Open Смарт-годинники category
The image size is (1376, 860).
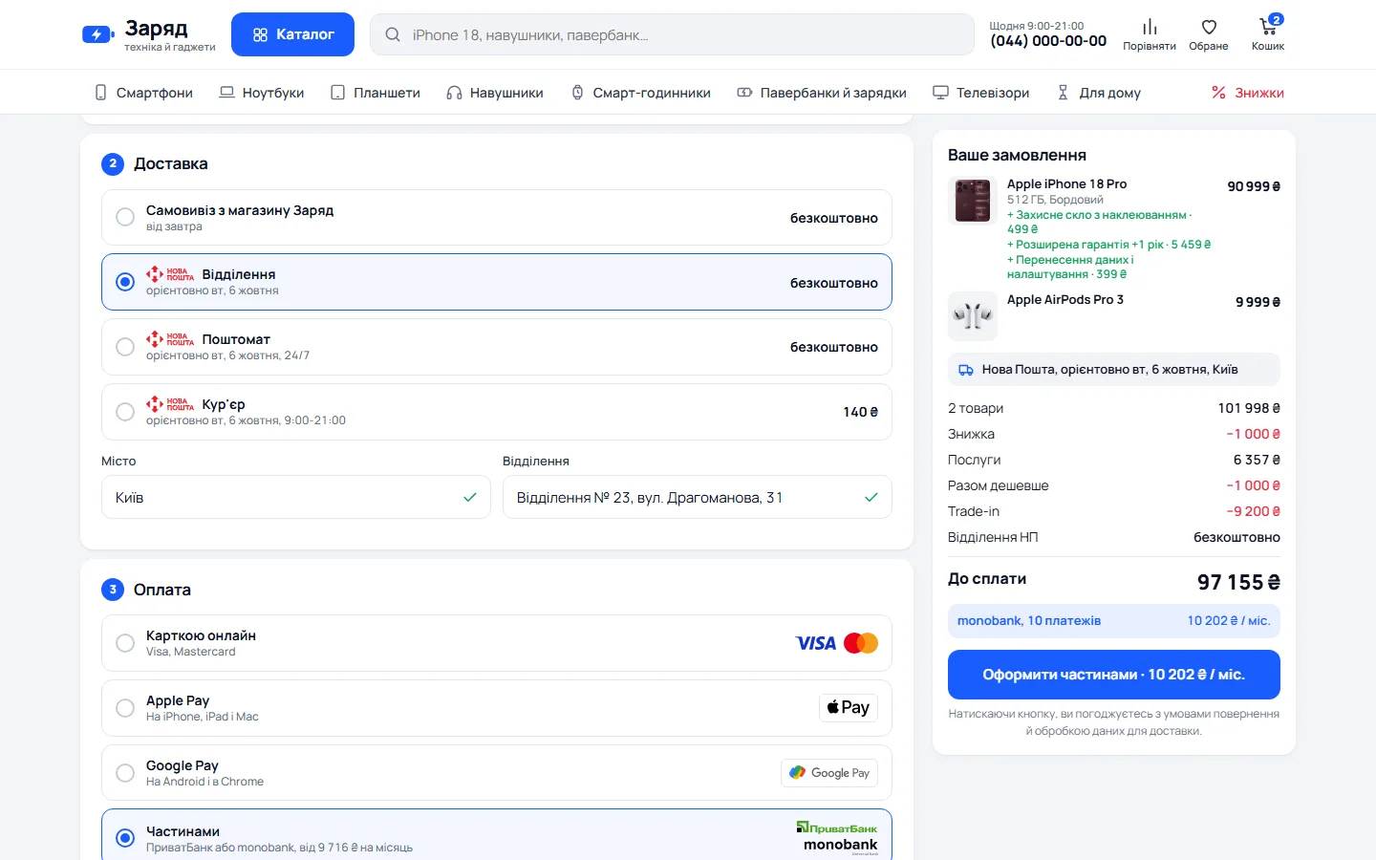click(x=641, y=93)
